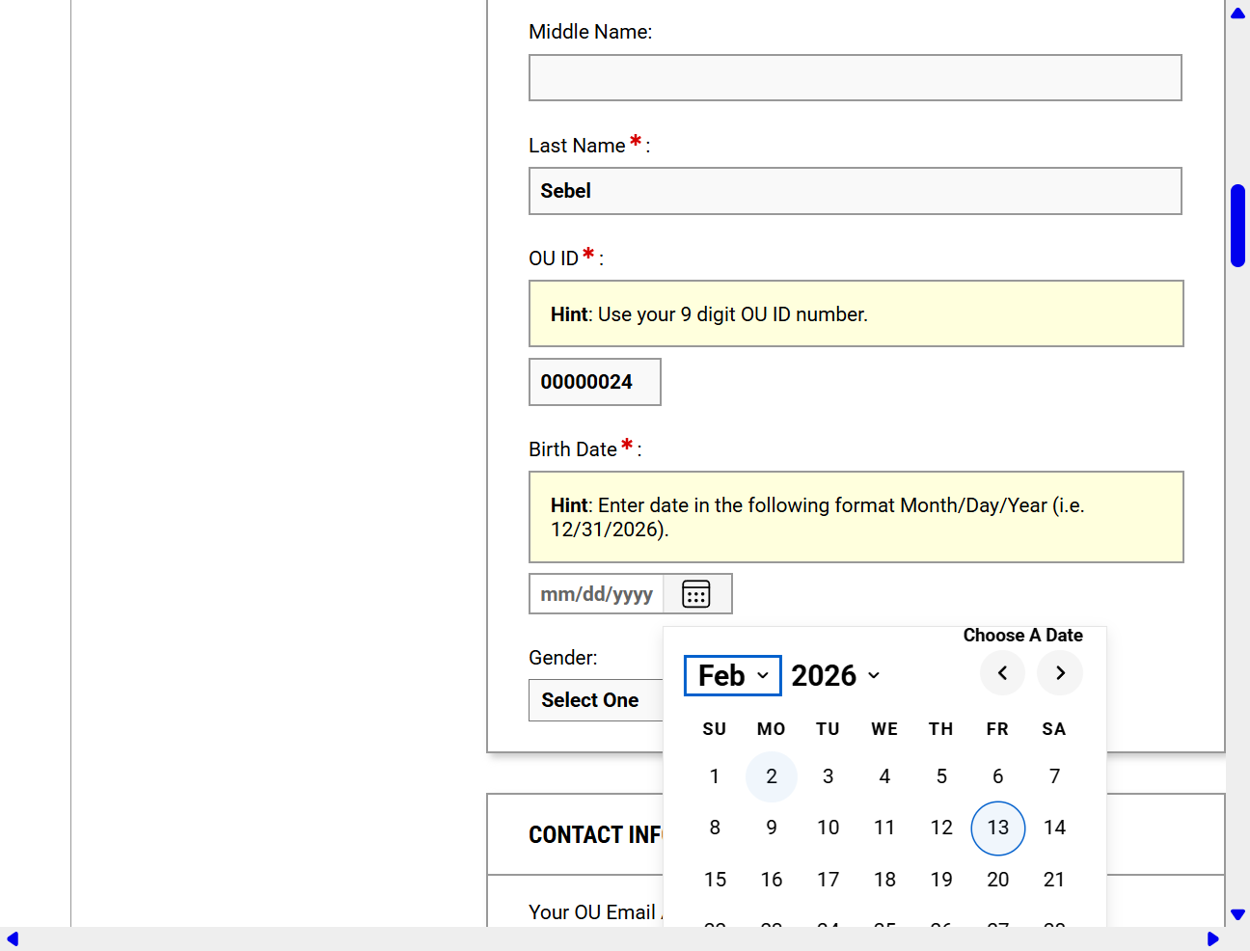Select February 13 in the calendar
This screenshot has width=1250, height=951.
(x=998, y=828)
